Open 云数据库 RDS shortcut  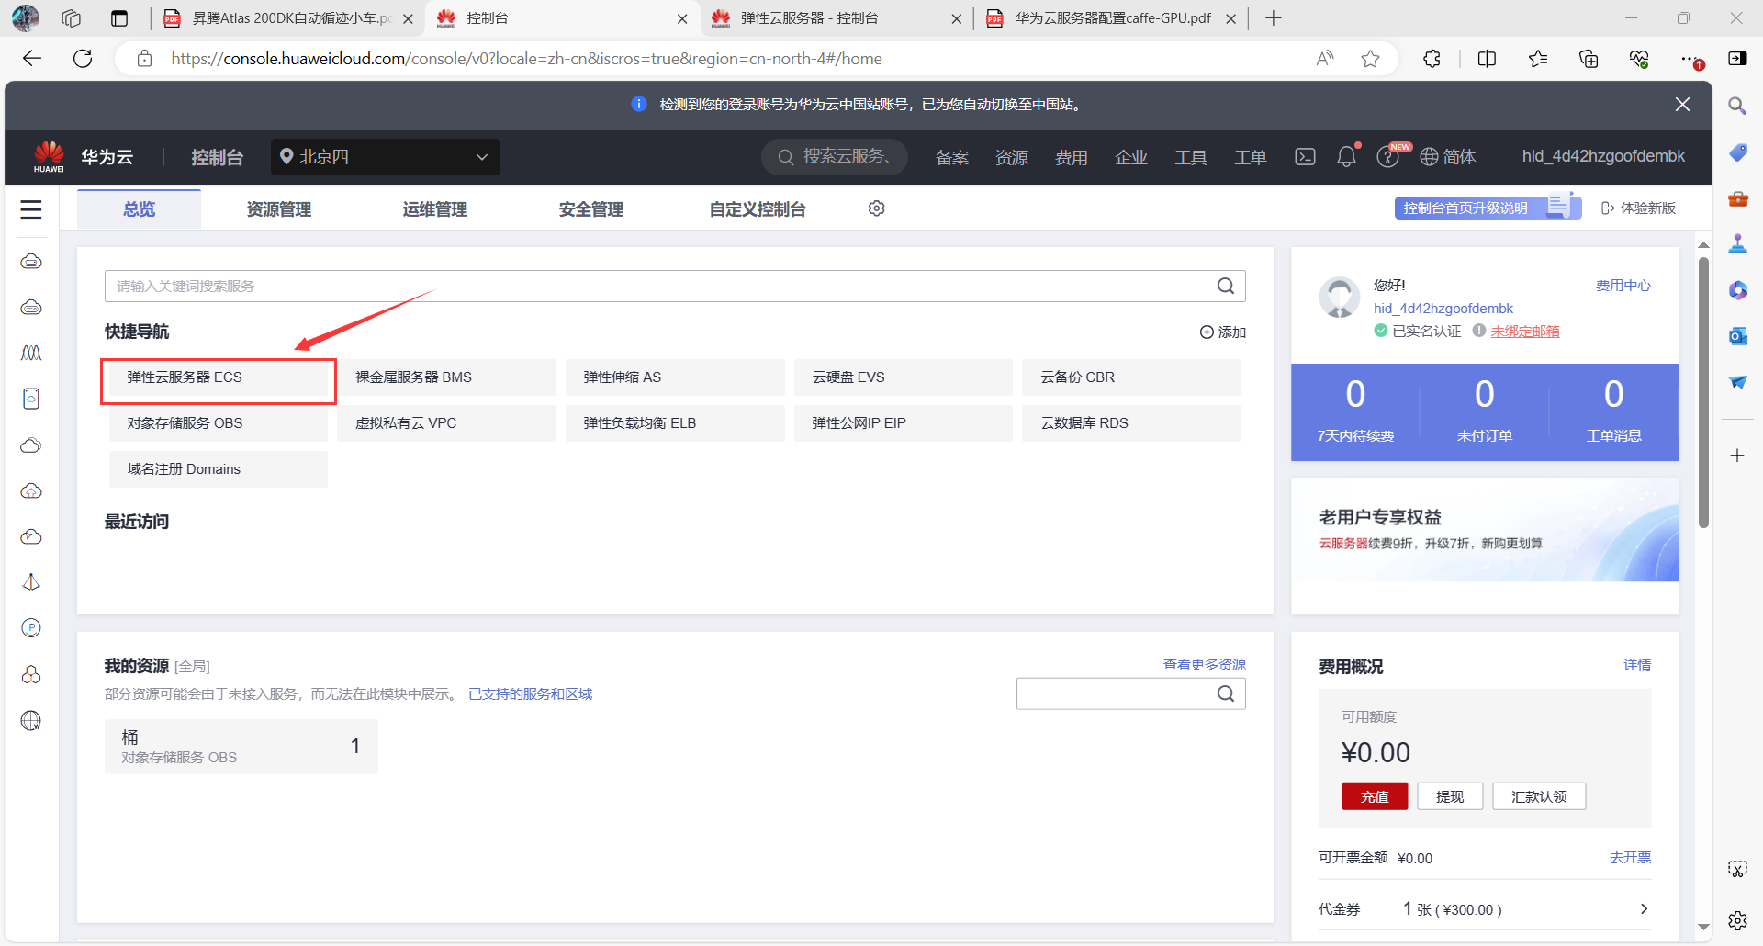pyautogui.click(x=1131, y=423)
